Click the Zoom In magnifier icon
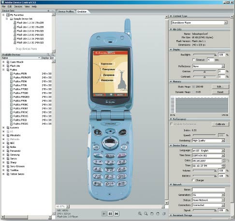 (140, 214)
